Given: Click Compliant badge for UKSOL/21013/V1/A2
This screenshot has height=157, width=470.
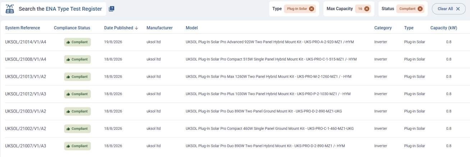Looking at the screenshot, I should coord(77,77).
